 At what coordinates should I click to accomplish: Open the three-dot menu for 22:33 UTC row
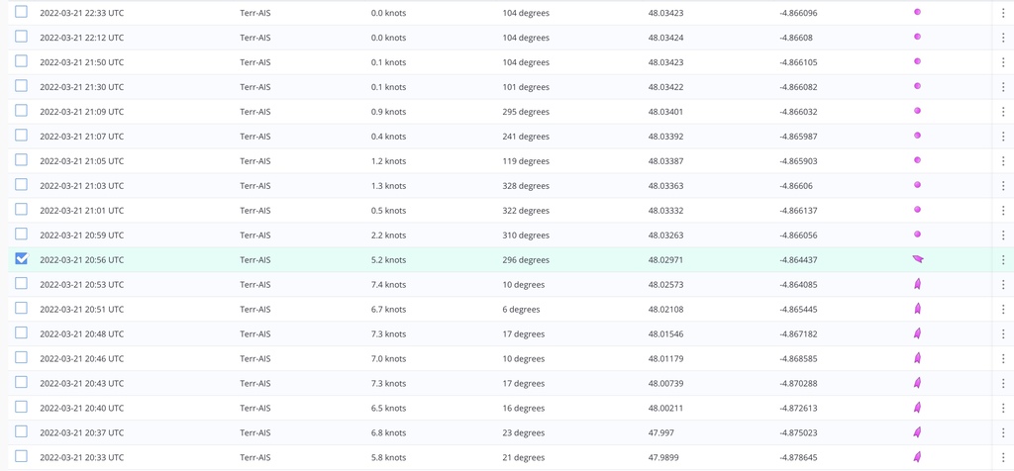tap(1003, 13)
